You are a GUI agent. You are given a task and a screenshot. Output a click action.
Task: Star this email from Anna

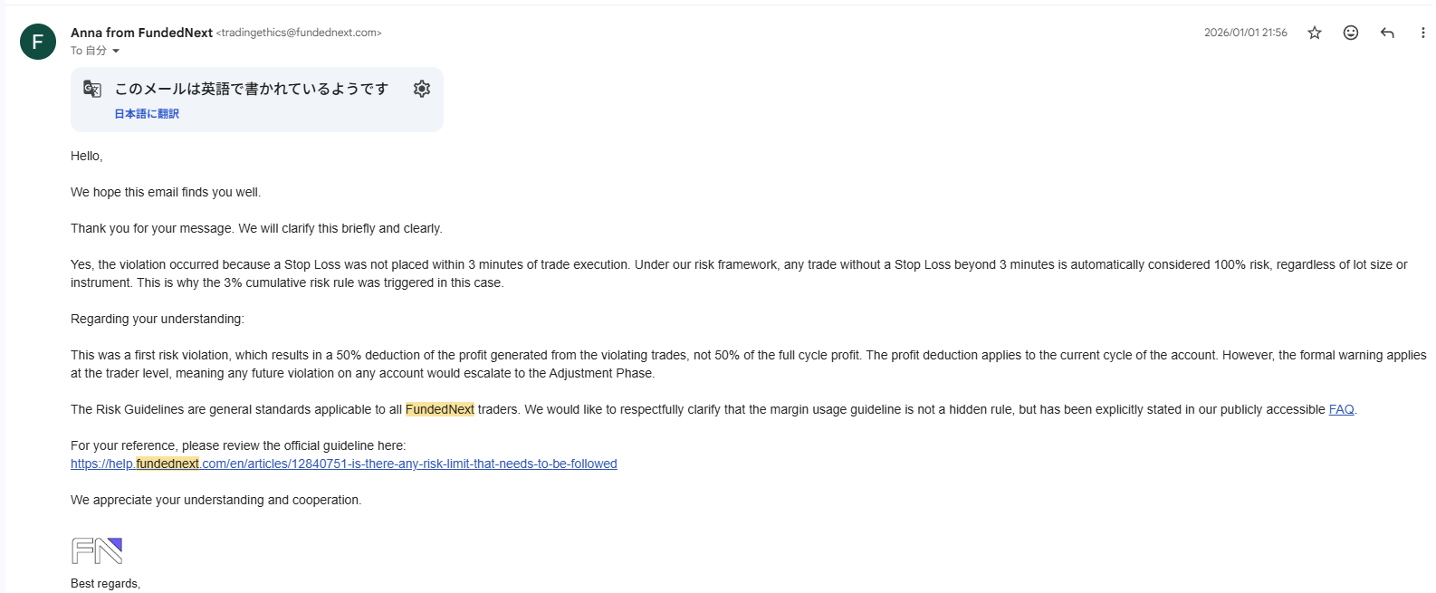1315,33
